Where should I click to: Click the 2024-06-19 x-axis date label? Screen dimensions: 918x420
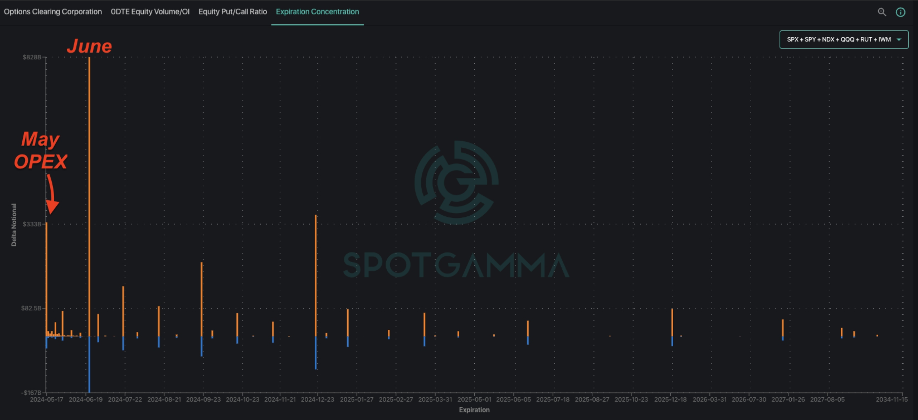pyautogui.click(x=85, y=399)
